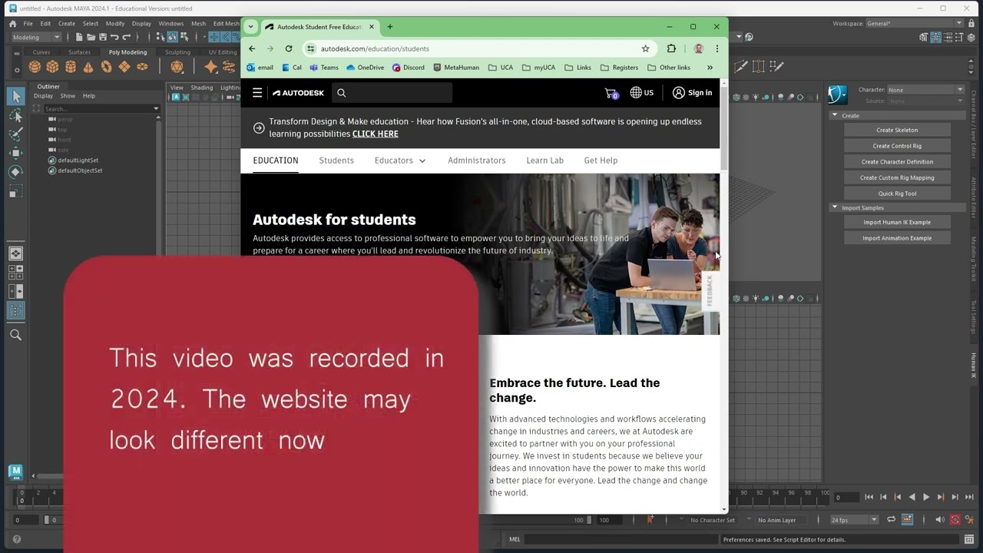
Task: Show more bookmarks via the chevron
Action: [x=710, y=68]
